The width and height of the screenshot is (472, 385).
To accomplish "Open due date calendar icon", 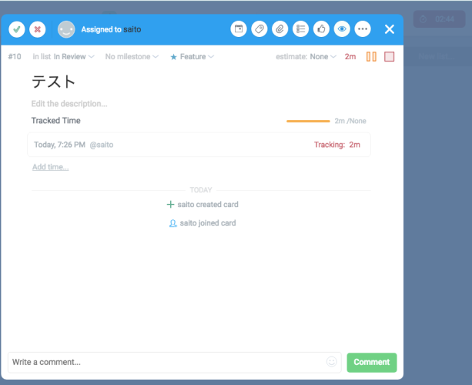I will coord(239,29).
